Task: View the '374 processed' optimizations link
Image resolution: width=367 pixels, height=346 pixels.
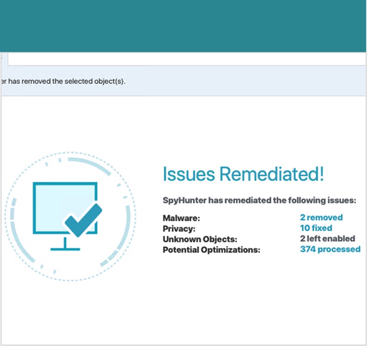Action: (x=330, y=249)
